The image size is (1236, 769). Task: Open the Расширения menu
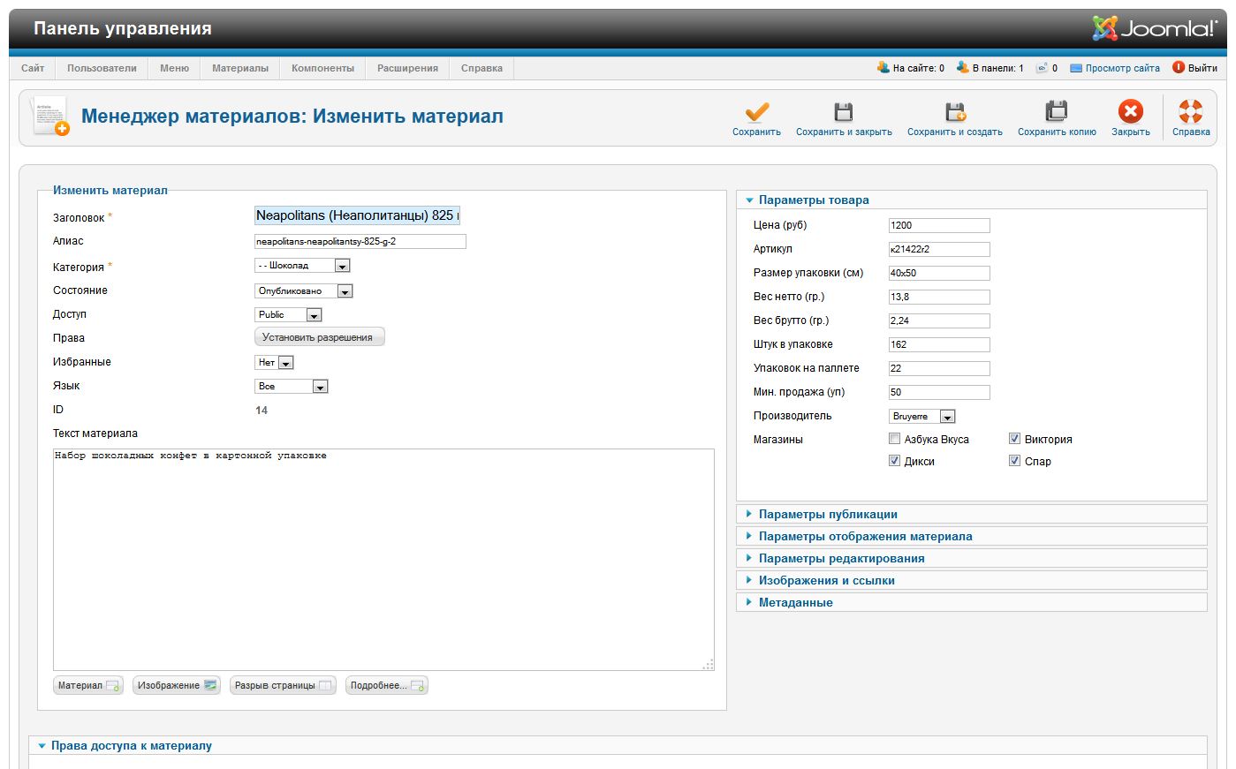click(407, 68)
